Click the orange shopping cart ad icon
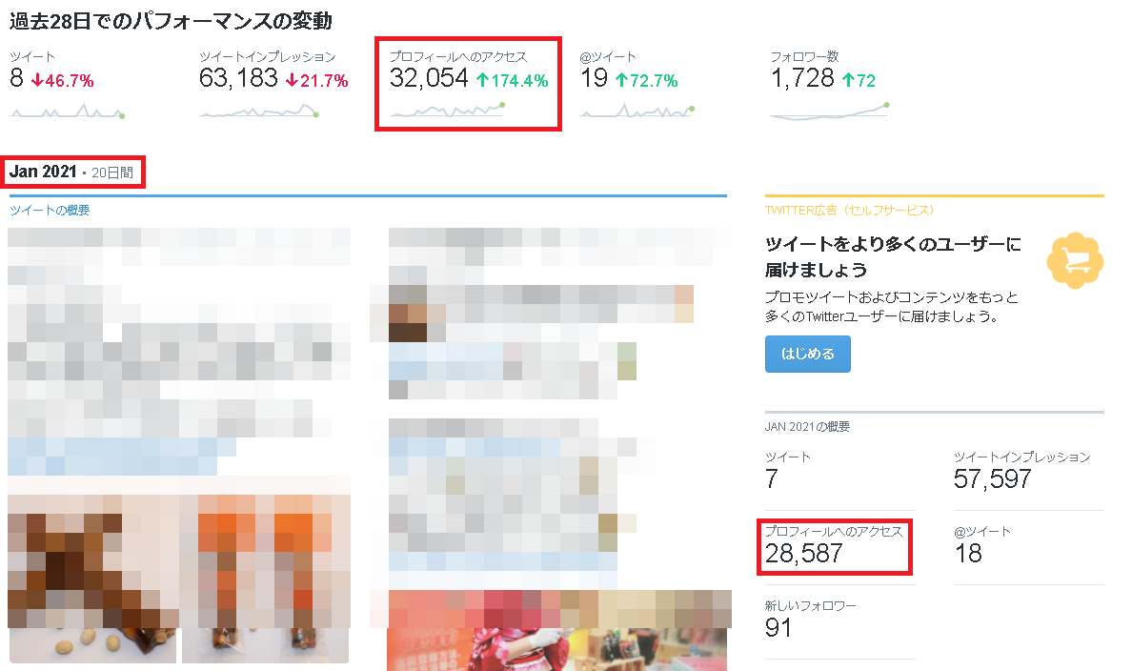This screenshot has height=671, width=1132. click(x=1075, y=261)
